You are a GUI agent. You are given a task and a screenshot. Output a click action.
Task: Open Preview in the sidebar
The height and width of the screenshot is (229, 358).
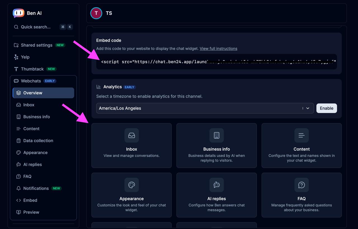43,212
